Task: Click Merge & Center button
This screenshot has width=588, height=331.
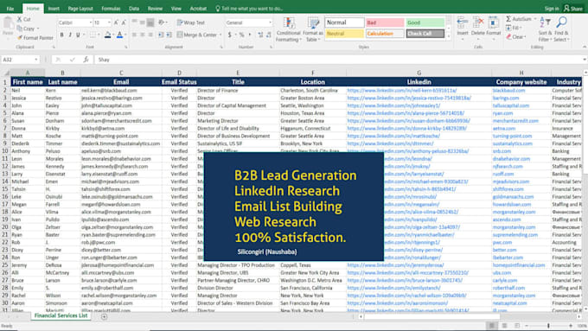Action: click(x=197, y=35)
